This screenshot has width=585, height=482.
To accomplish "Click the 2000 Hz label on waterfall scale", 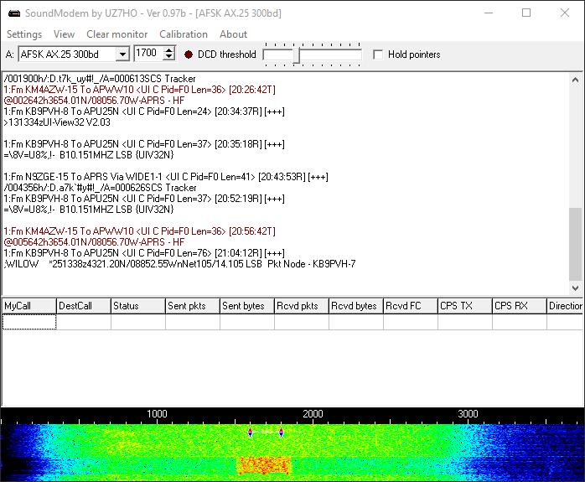I will click(x=313, y=414).
